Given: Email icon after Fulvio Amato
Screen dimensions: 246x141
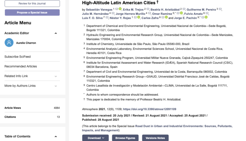Looking at the screenshot, I should point(207,13).
